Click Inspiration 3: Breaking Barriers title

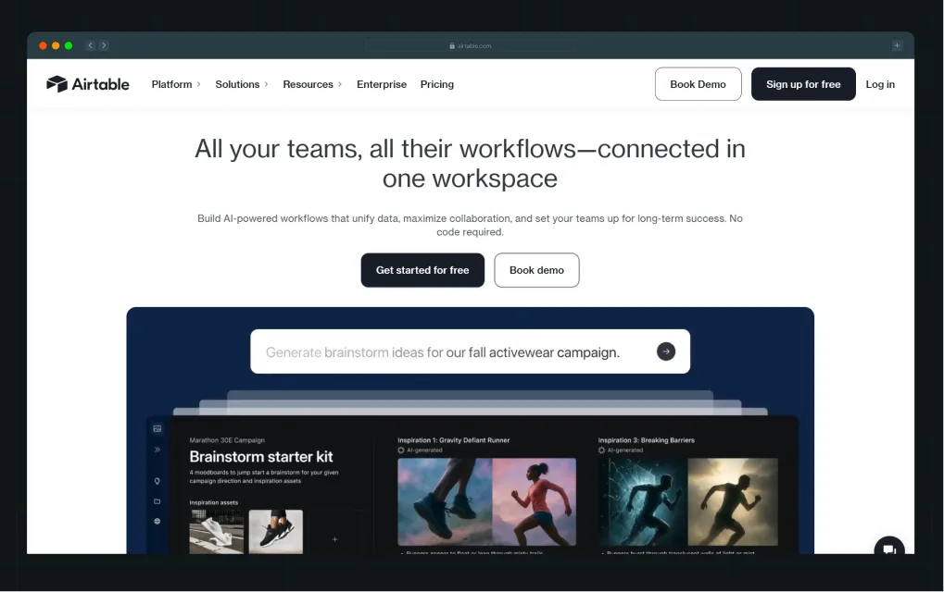coord(646,440)
